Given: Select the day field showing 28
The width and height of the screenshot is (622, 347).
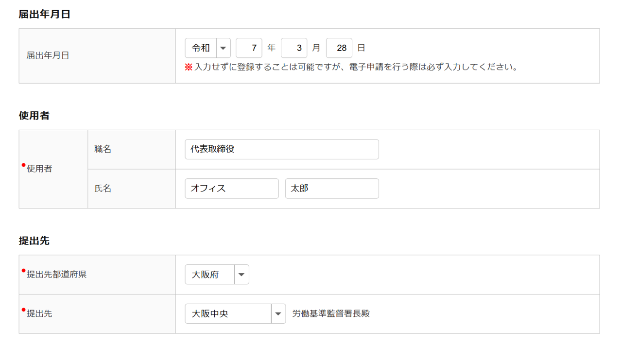Looking at the screenshot, I should 339,48.
